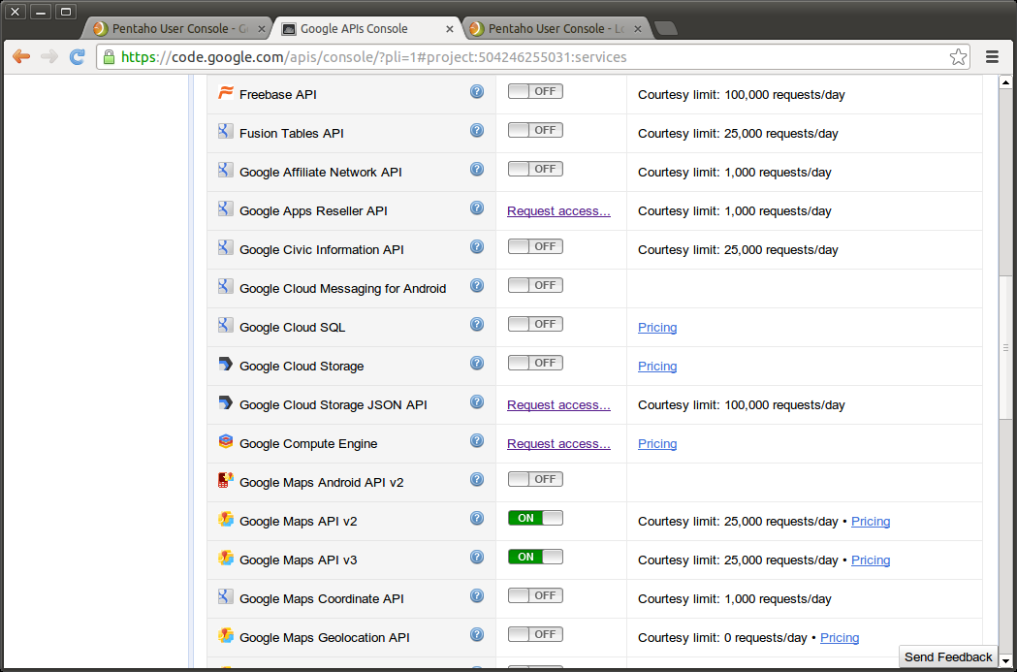1017x672 pixels.
Task: Turn on Google Maps Geolocation API
Action: [x=534, y=633]
